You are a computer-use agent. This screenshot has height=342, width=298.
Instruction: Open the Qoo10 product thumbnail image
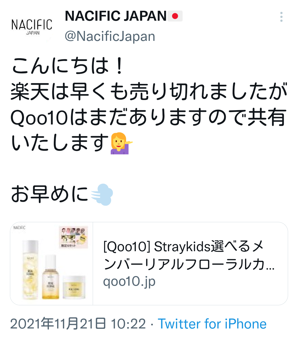point(52,264)
